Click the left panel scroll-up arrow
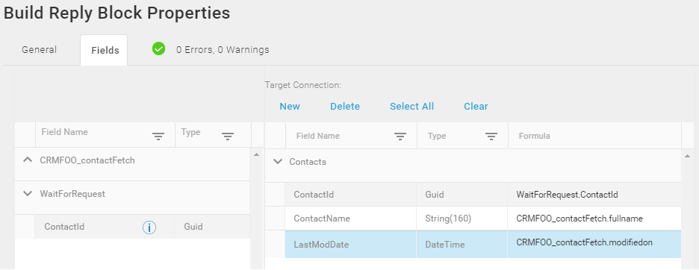This screenshot has height=270, width=699. click(x=256, y=155)
